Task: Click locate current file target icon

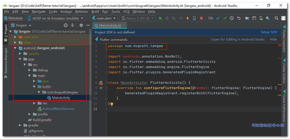Action: pos(66,25)
